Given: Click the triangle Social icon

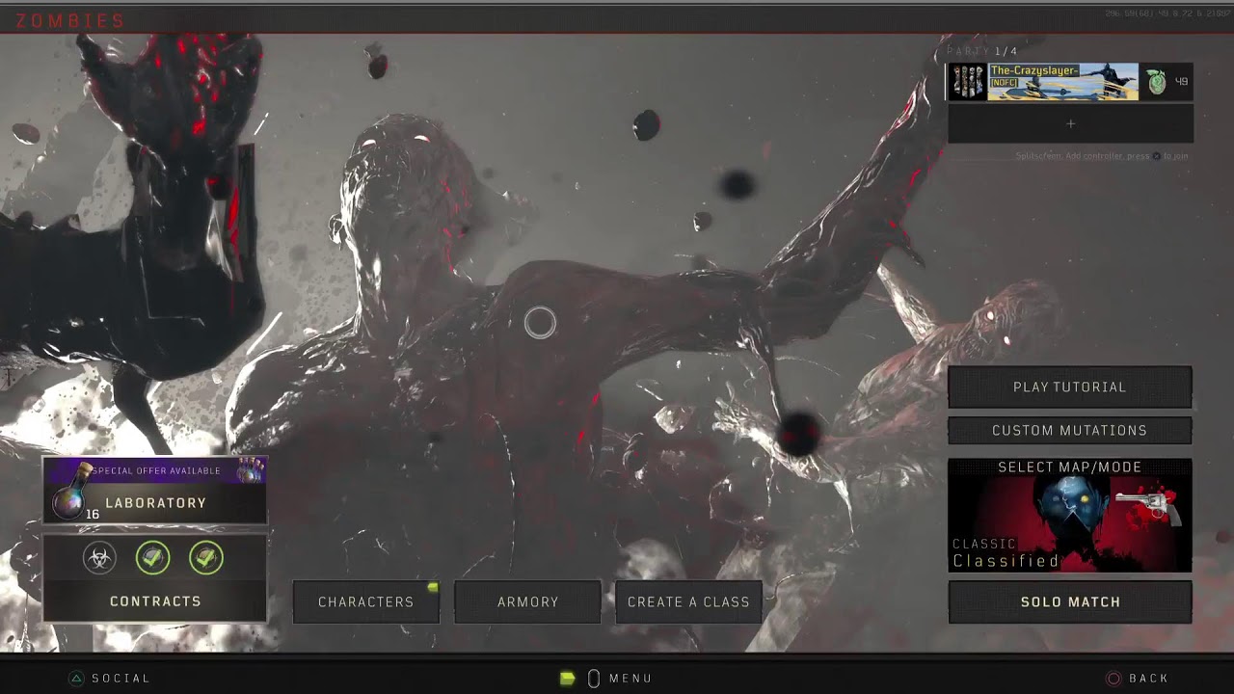Looking at the screenshot, I should 76,679.
